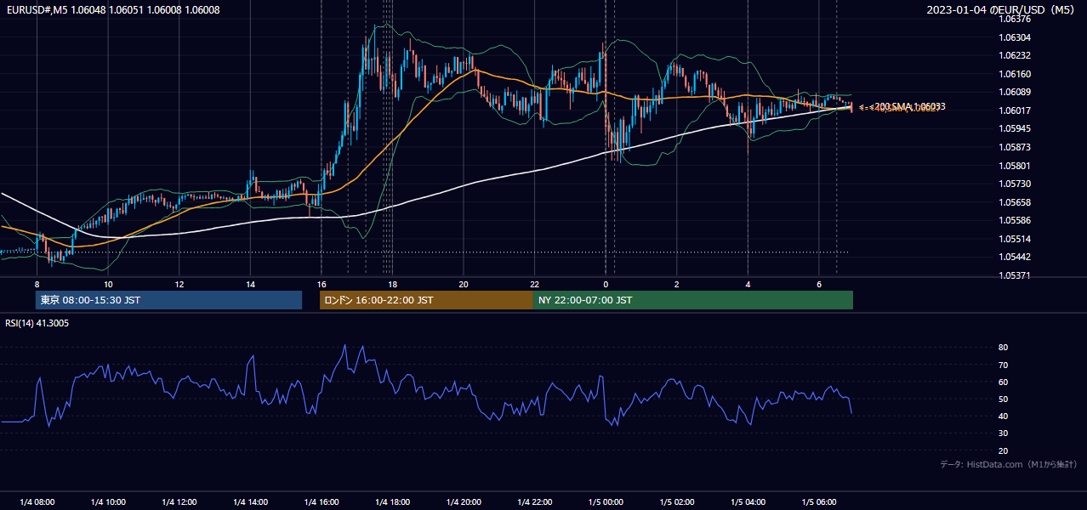Click the 1/4 22:00 date axis label
The width and height of the screenshot is (1087, 510).
pos(534,501)
